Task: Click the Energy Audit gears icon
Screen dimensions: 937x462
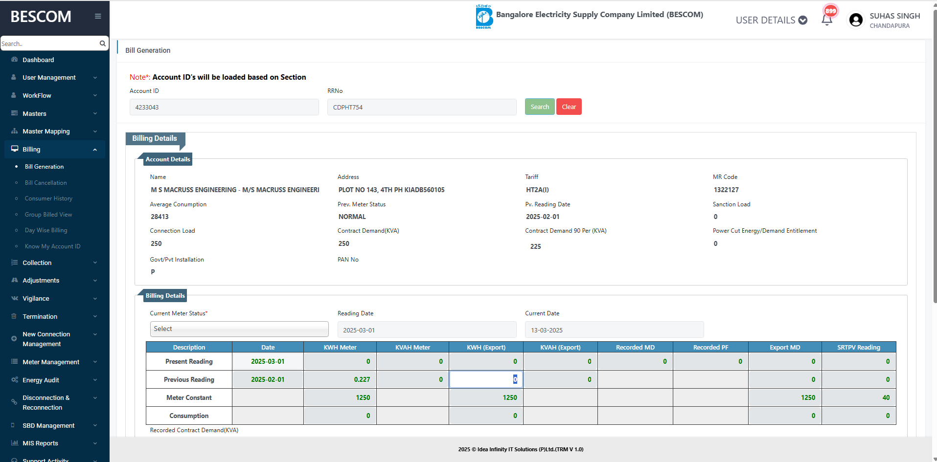Action: click(15, 380)
